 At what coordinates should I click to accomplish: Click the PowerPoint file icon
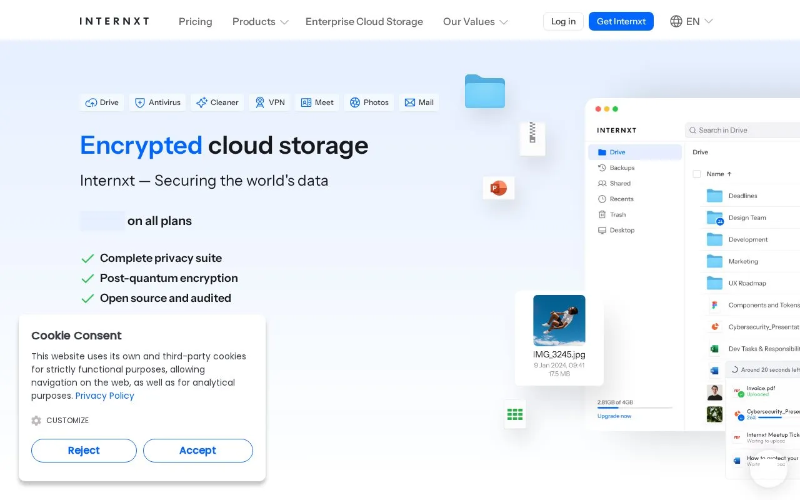coord(499,188)
